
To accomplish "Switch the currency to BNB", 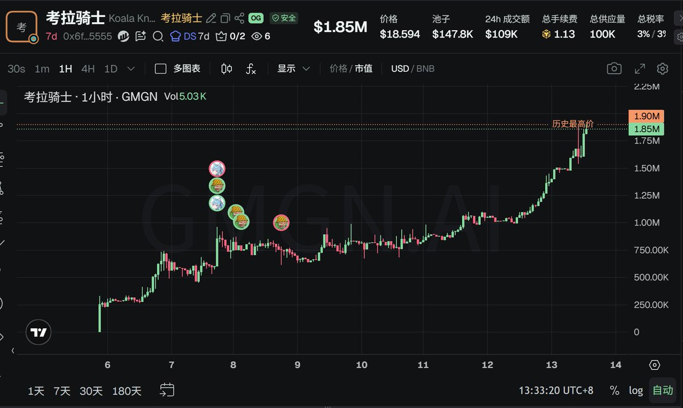I will point(425,69).
